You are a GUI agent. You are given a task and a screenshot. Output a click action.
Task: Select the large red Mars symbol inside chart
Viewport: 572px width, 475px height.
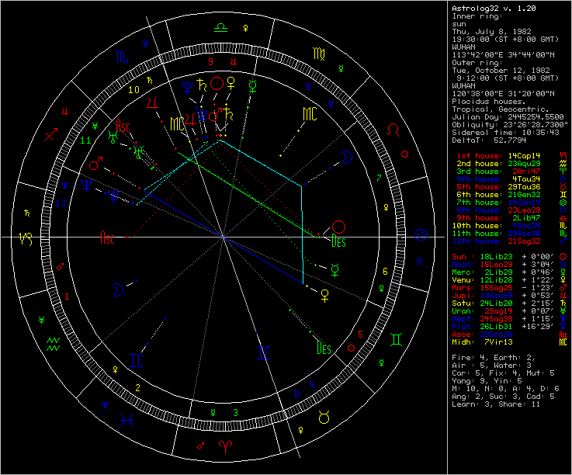pos(96,164)
